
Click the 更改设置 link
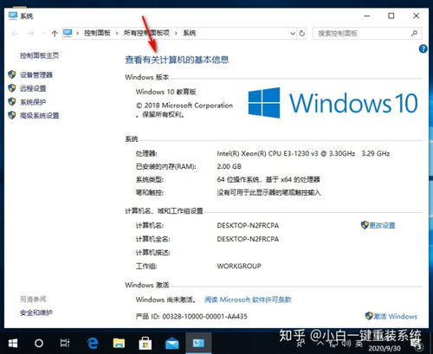tap(382, 225)
